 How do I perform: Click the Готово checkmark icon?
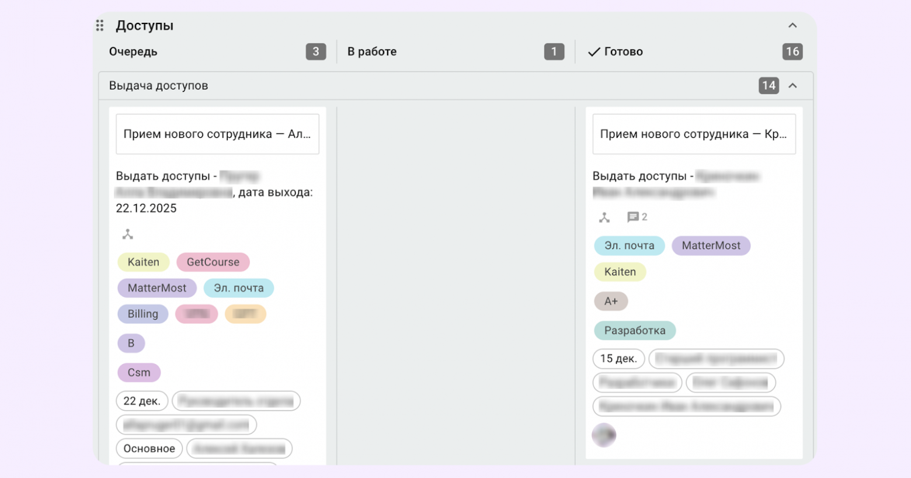click(x=594, y=52)
